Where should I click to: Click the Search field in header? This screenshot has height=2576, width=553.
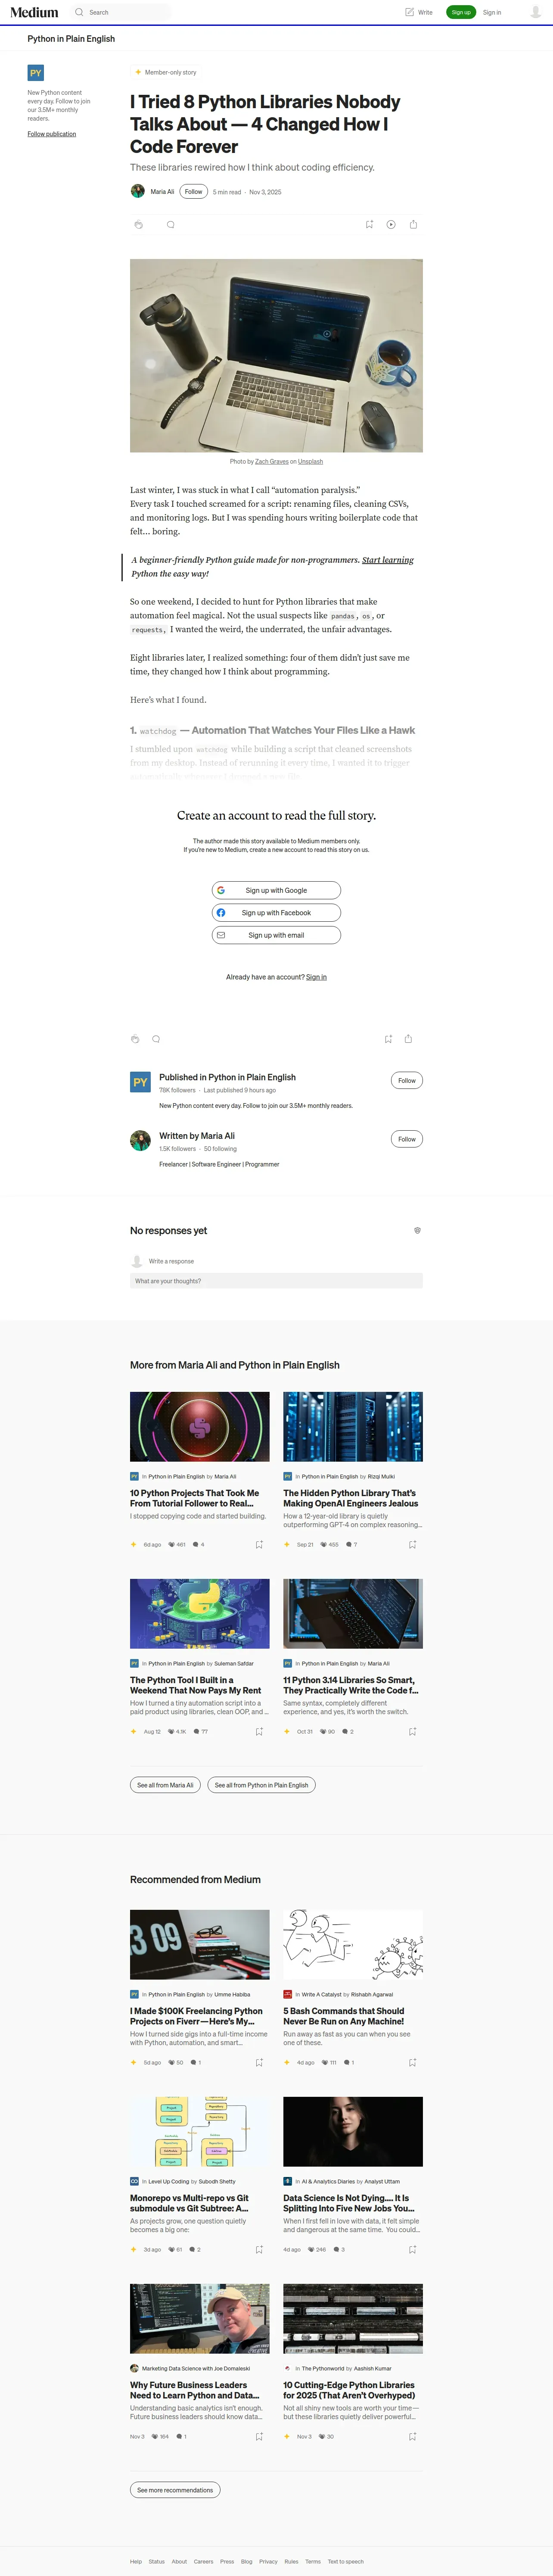click(120, 12)
